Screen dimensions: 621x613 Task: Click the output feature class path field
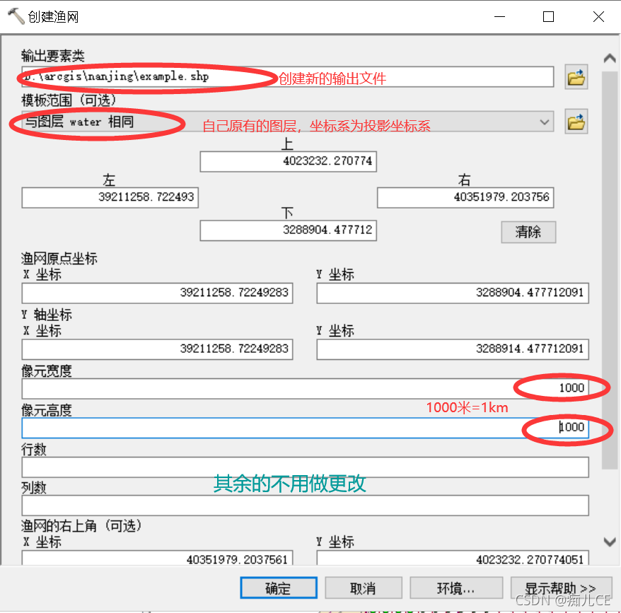tap(288, 77)
